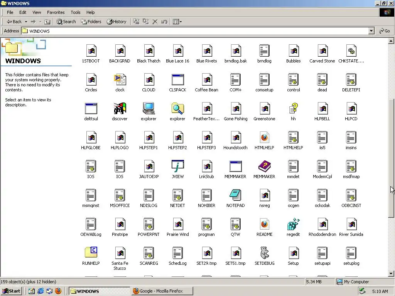
Task: Click the Forward arrow button
Action: coord(33,22)
